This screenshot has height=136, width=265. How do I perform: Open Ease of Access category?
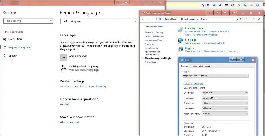[x=152, y=62]
